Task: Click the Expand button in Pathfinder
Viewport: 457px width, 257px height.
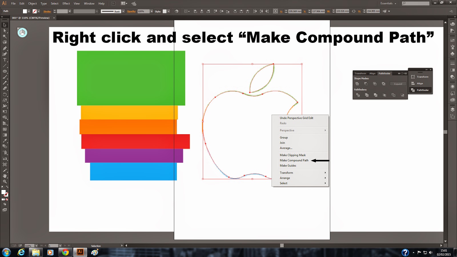Action: [398, 84]
